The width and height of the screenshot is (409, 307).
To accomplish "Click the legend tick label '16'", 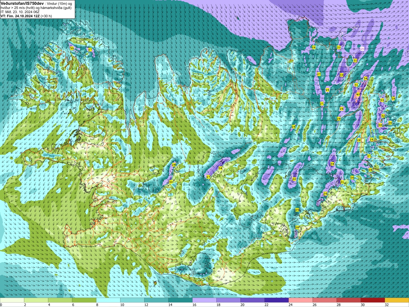I will [194, 305].
